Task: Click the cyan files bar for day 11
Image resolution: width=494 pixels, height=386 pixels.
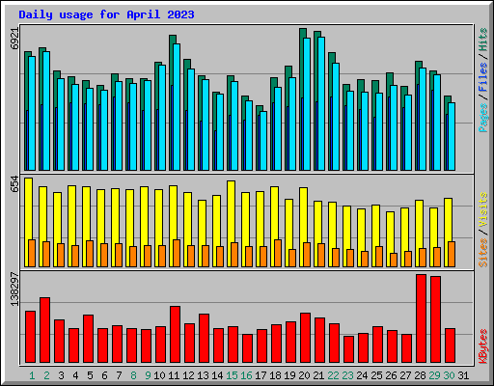Action: tap(177, 107)
